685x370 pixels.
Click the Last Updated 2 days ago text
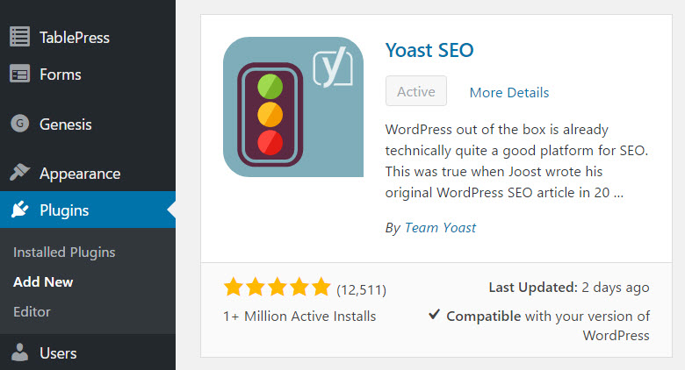tap(569, 288)
